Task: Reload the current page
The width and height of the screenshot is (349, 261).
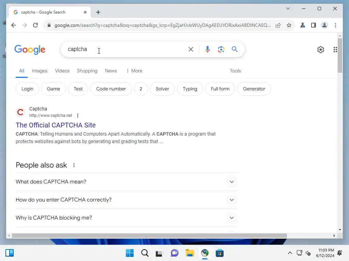Action: point(35,25)
